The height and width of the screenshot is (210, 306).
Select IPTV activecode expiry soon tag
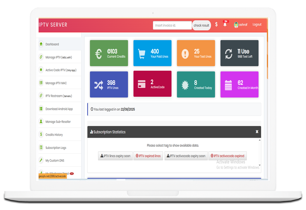(186, 156)
